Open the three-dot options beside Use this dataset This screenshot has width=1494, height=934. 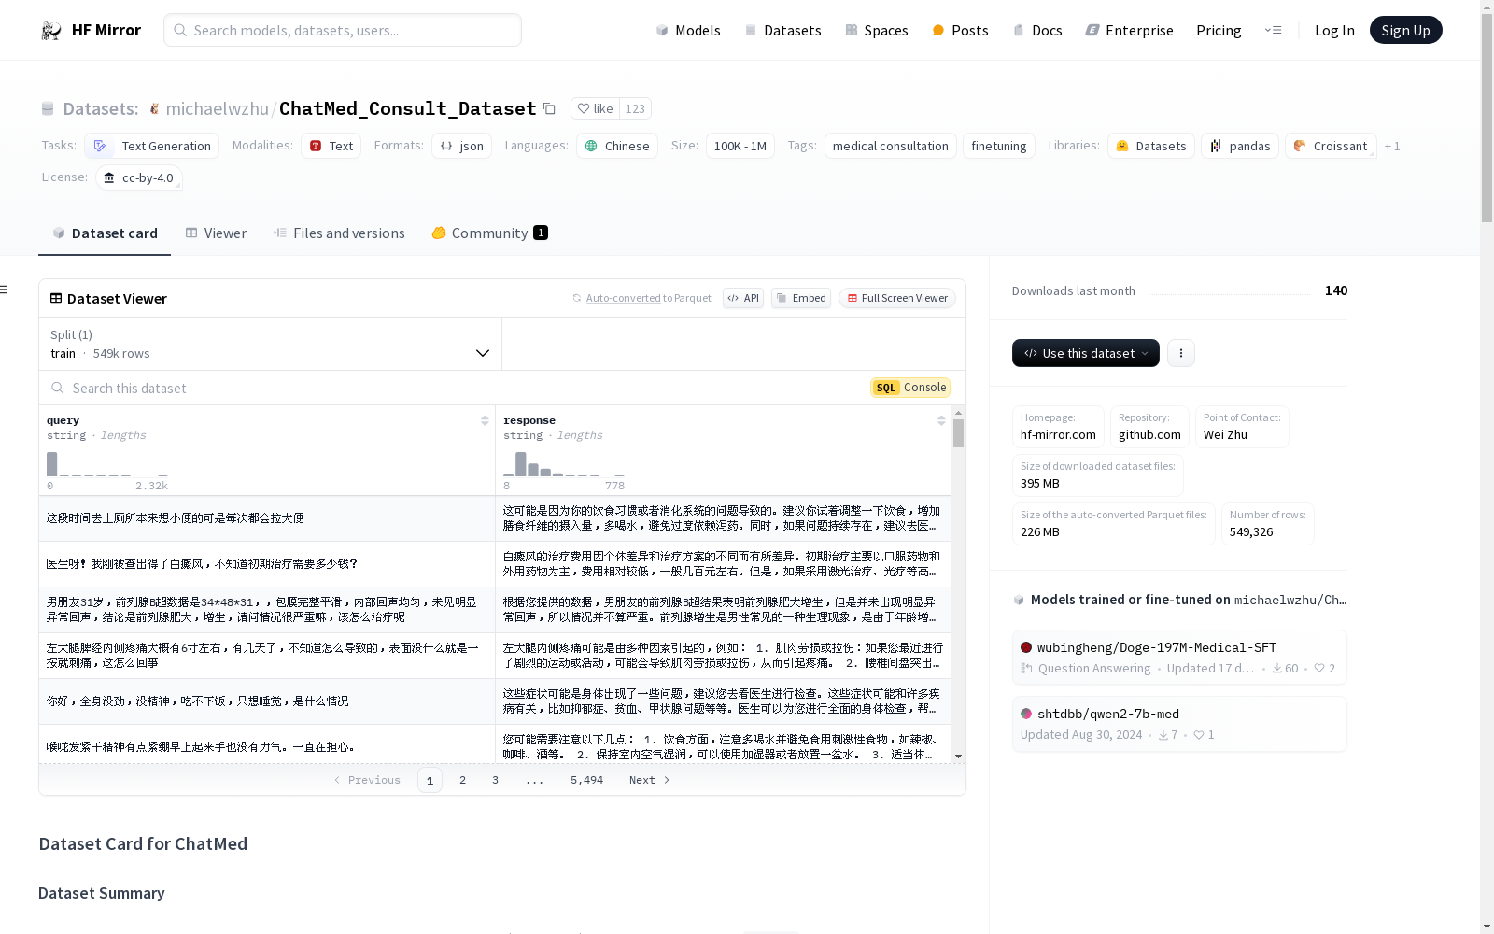click(1181, 353)
